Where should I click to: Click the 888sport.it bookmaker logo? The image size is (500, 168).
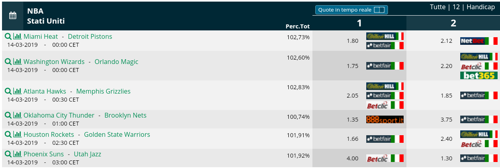coord(385,119)
